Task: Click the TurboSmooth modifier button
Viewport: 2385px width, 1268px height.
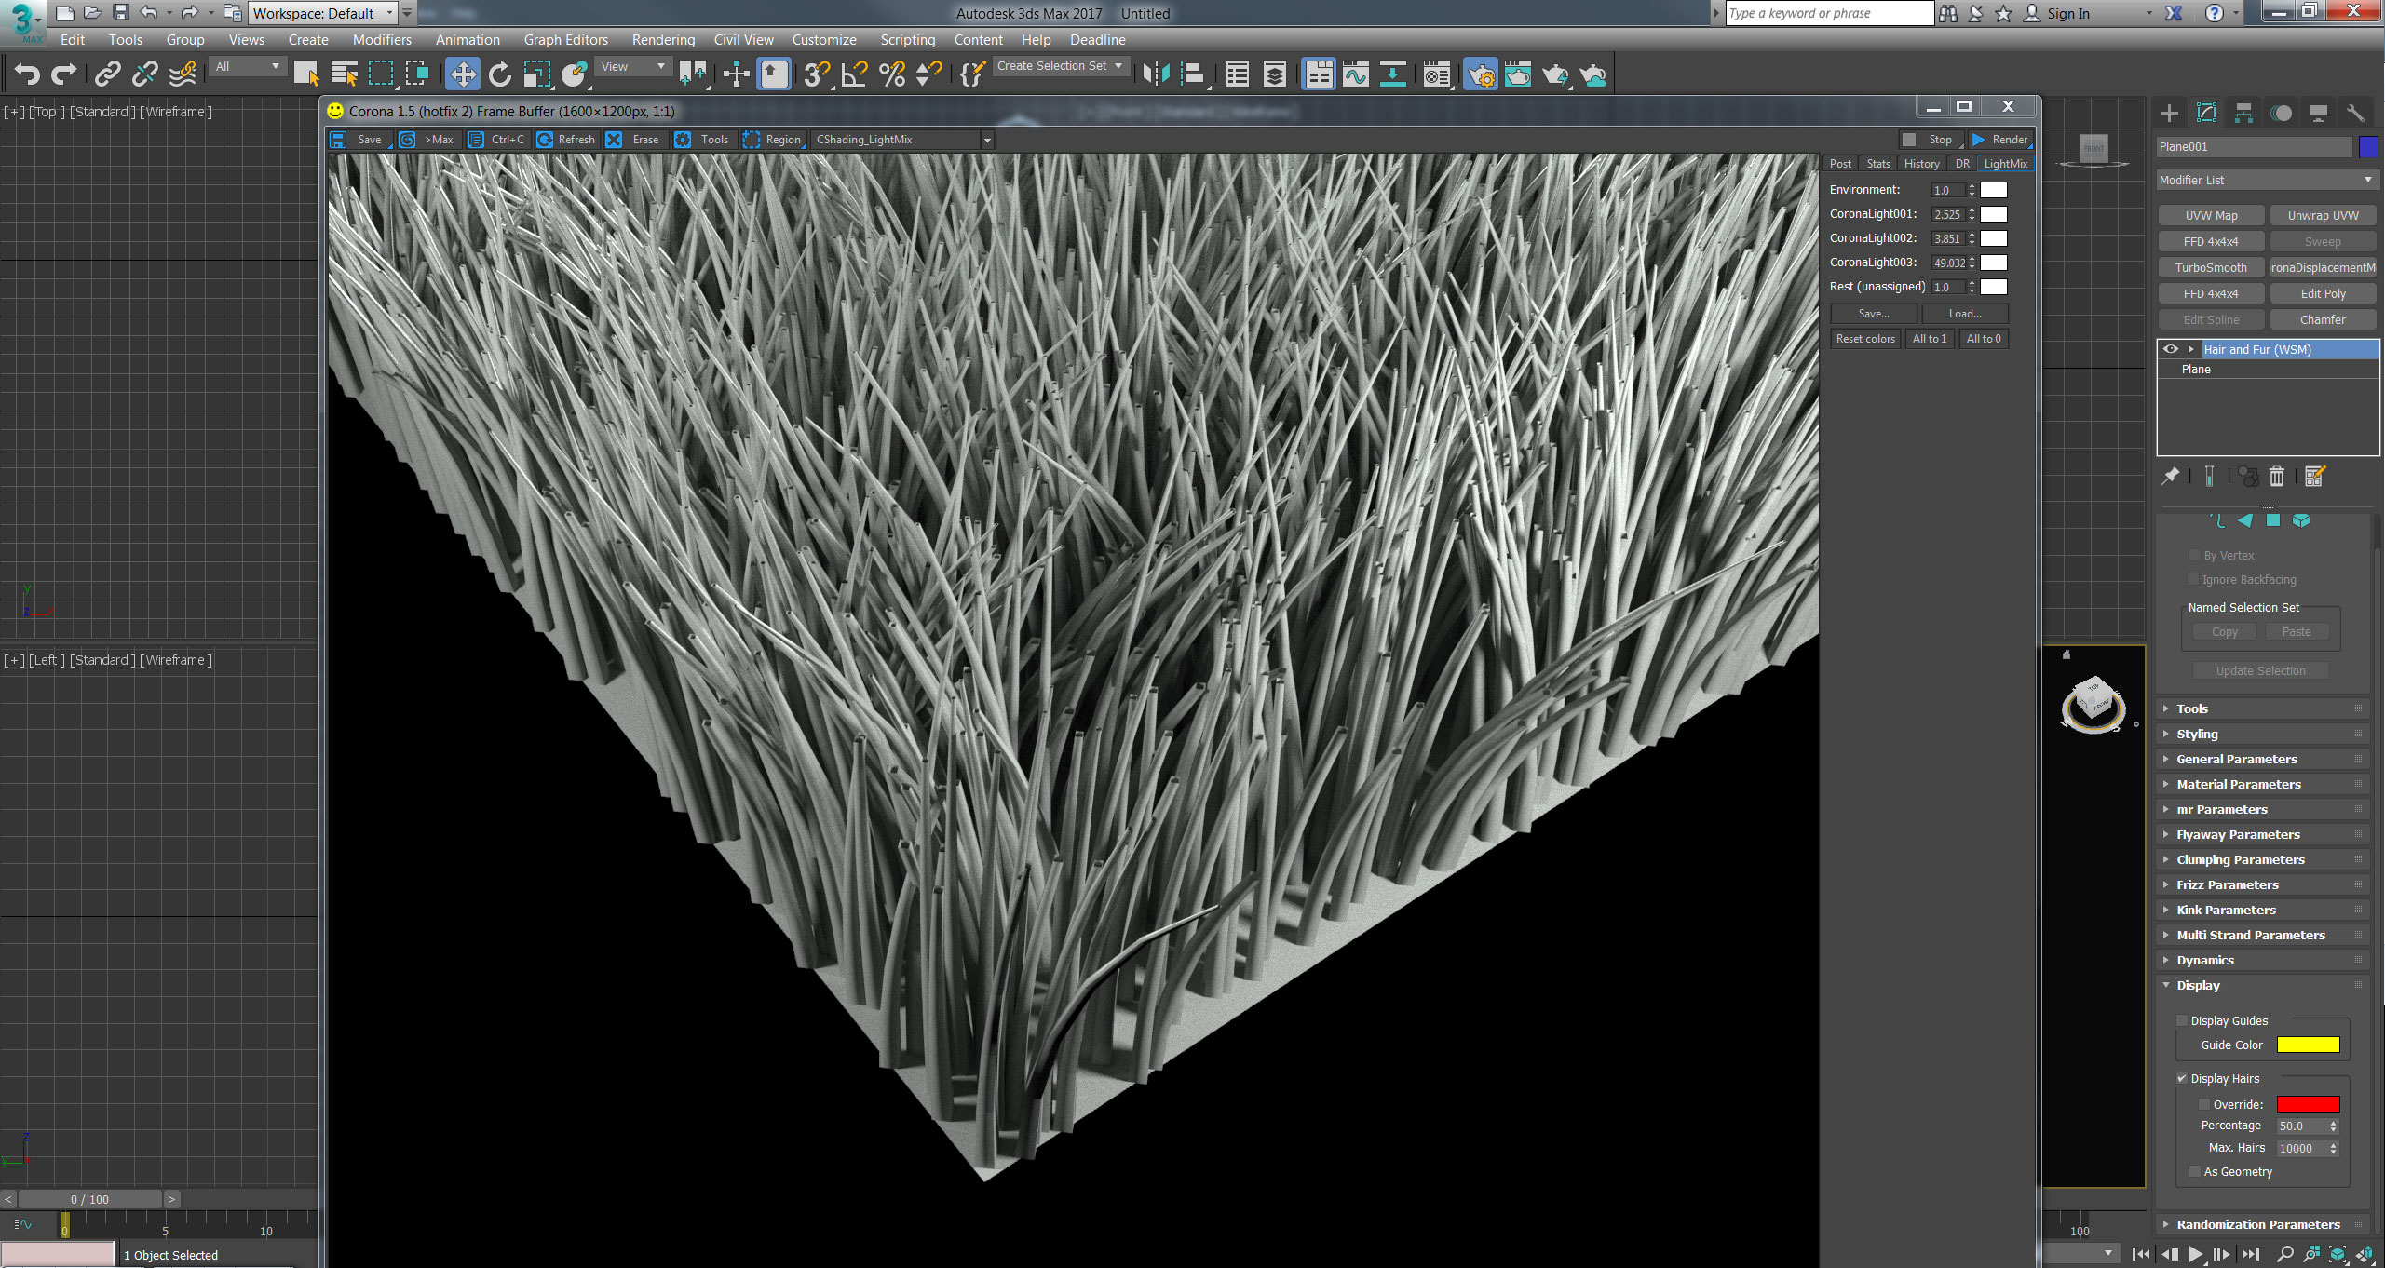Action: pyautogui.click(x=2211, y=267)
